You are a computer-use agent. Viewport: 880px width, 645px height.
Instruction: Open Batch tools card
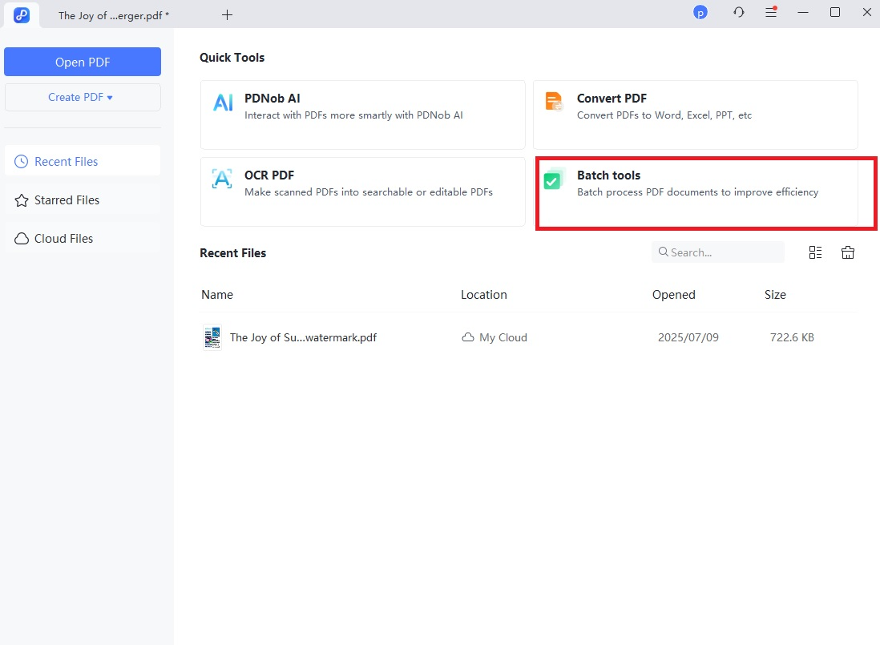[696, 192]
